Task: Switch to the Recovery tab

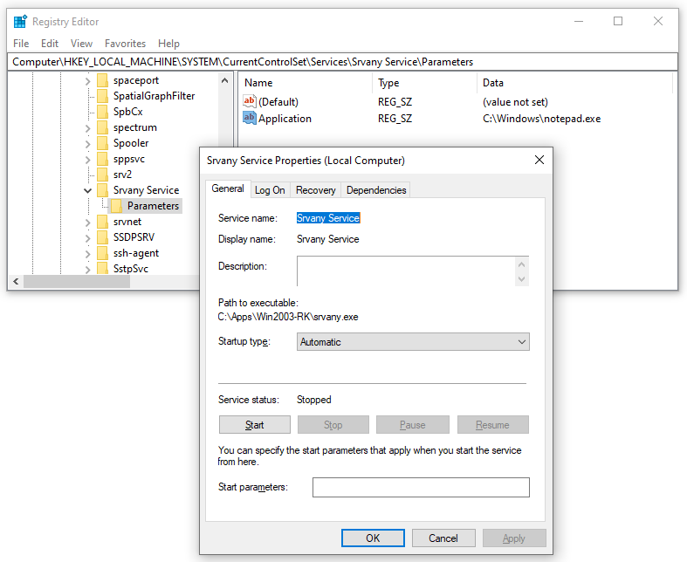Action: point(315,190)
